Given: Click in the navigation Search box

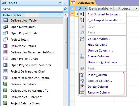Looking at the screenshot, I should (32, 9).
